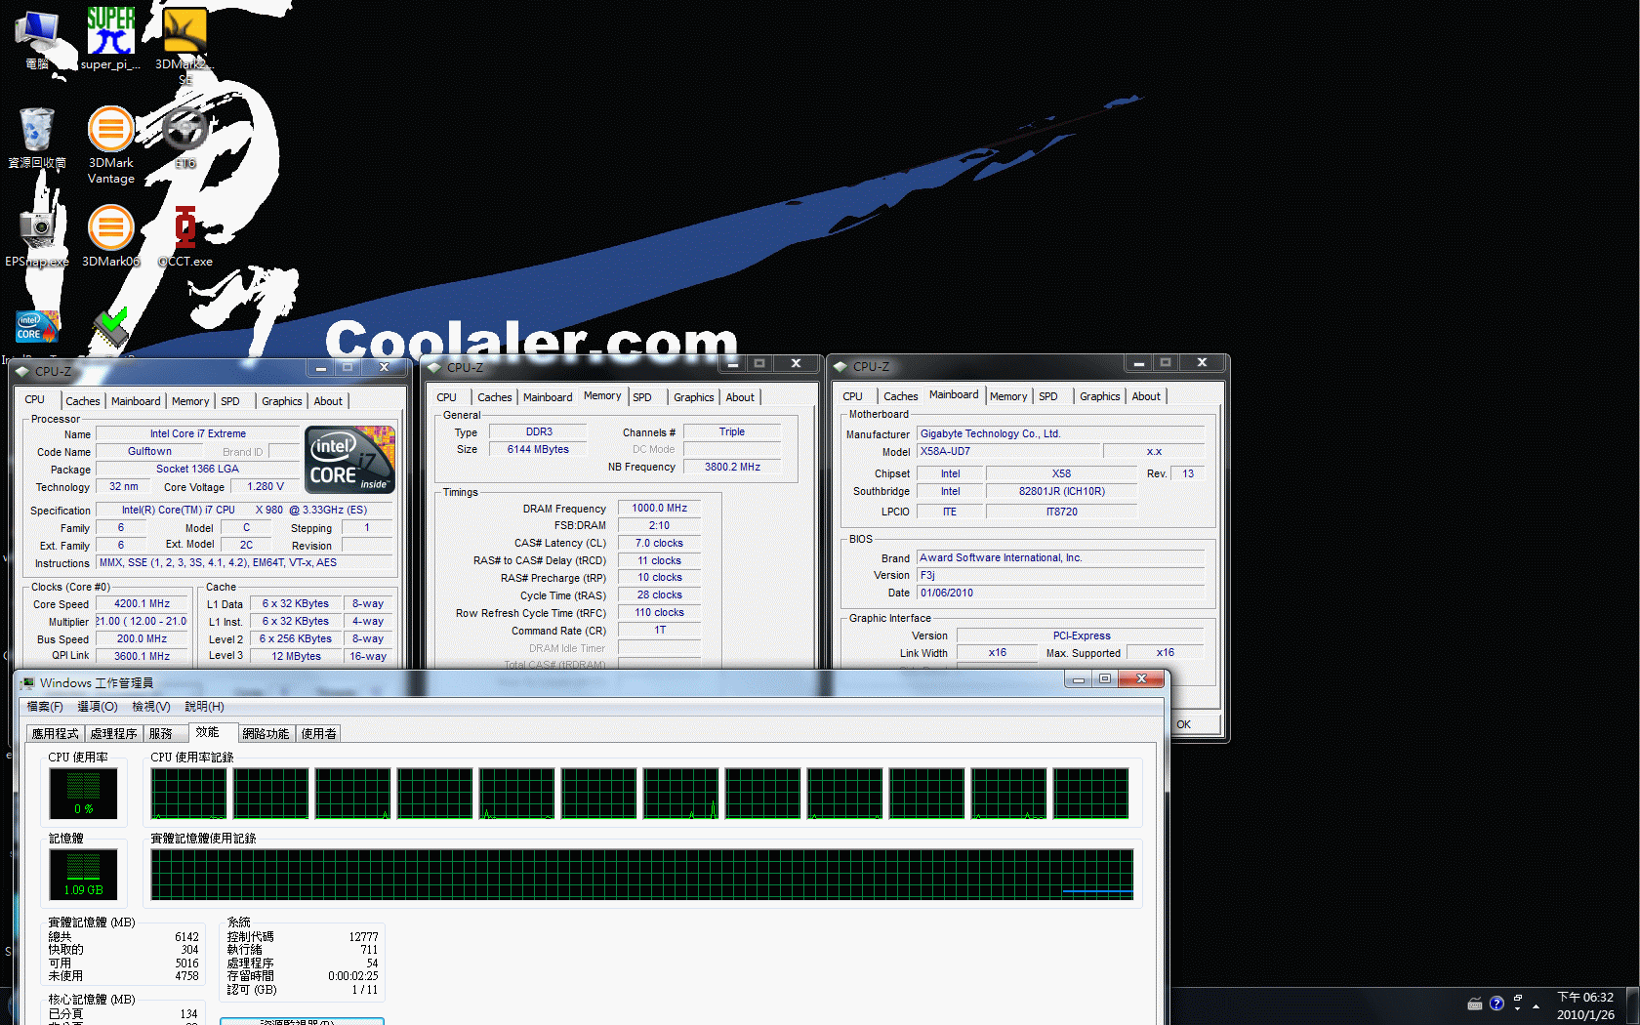1640x1025 pixels.
Task: Click the title icon of the Memory CPU-Z window
Action: point(434,367)
